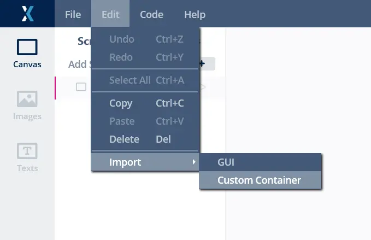
Task: Select the Canvas sidebar icon
Action: [x=27, y=53]
